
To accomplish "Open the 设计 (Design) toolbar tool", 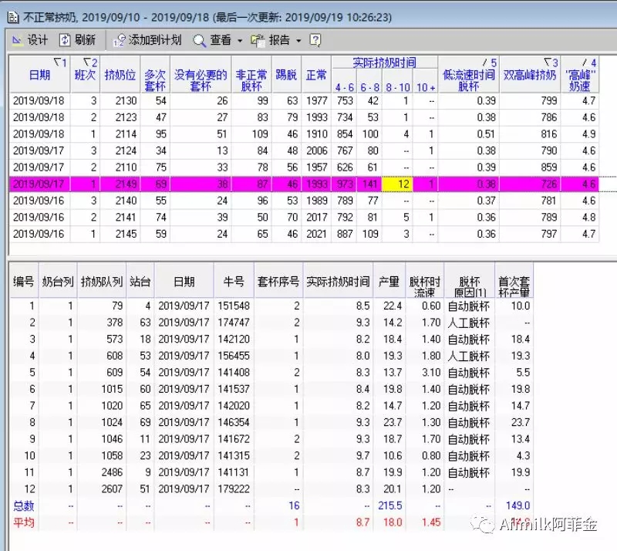I will click(30, 40).
